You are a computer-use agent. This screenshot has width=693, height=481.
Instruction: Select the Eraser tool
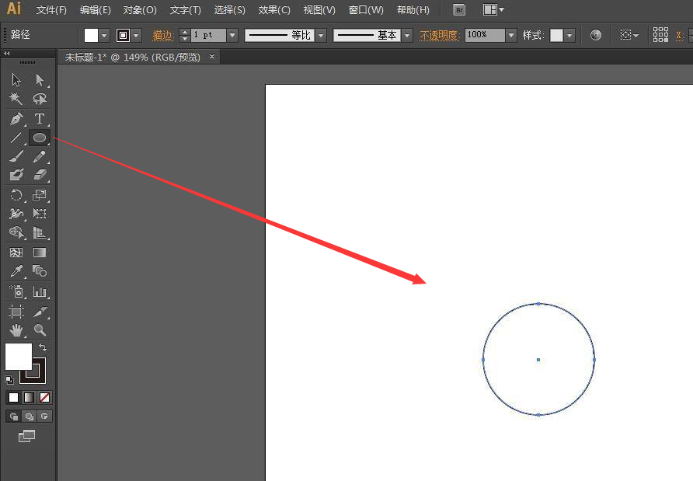point(40,175)
